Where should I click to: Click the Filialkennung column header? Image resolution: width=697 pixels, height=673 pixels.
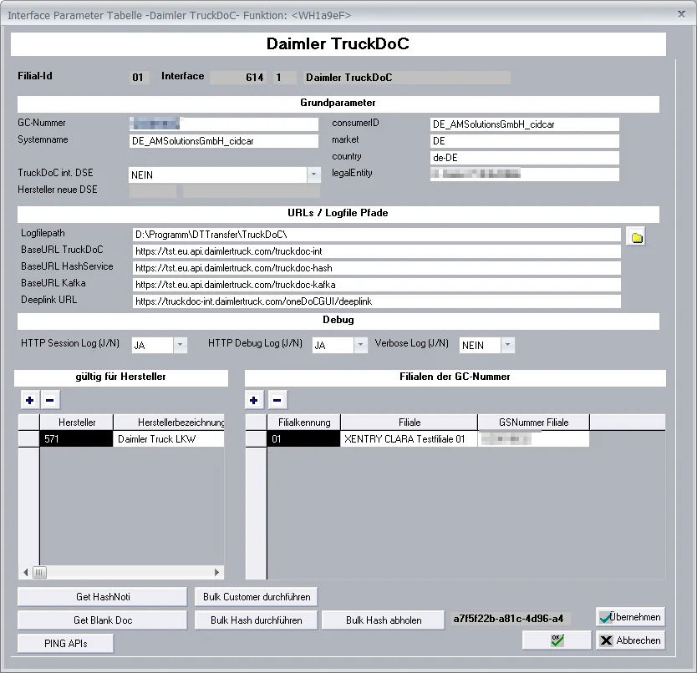click(304, 422)
